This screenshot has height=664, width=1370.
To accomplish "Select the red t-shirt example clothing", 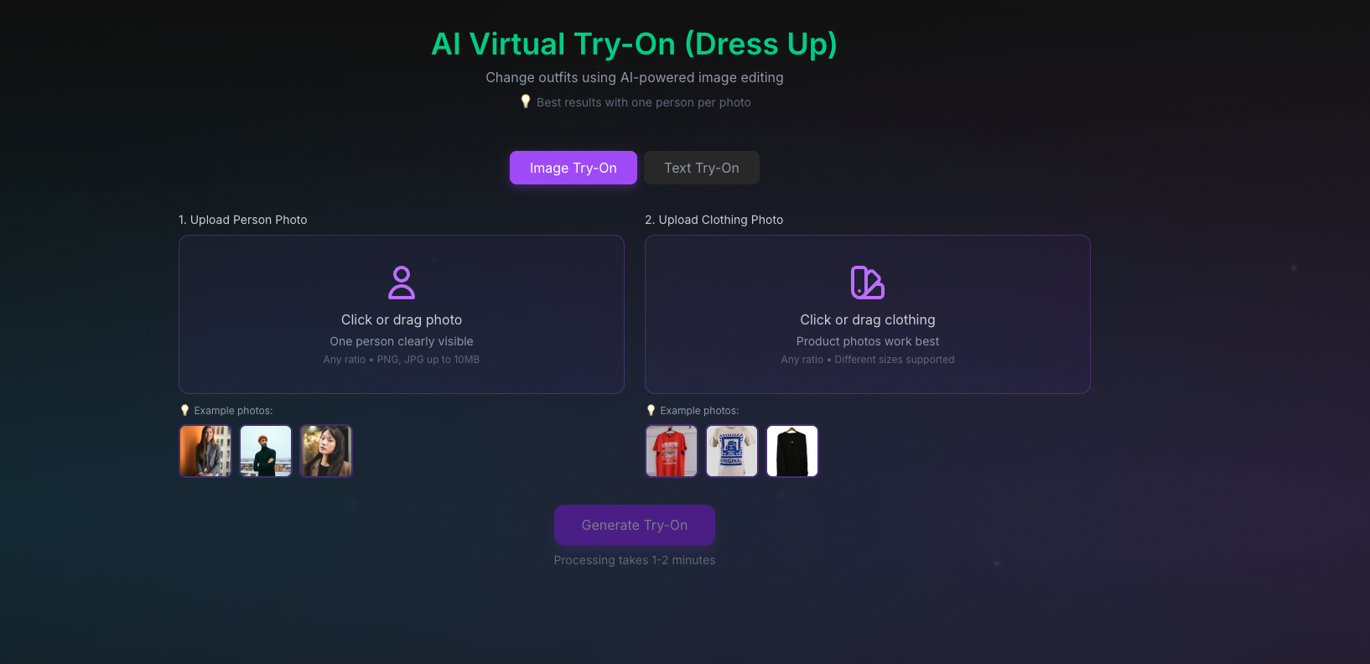I will pos(672,451).
